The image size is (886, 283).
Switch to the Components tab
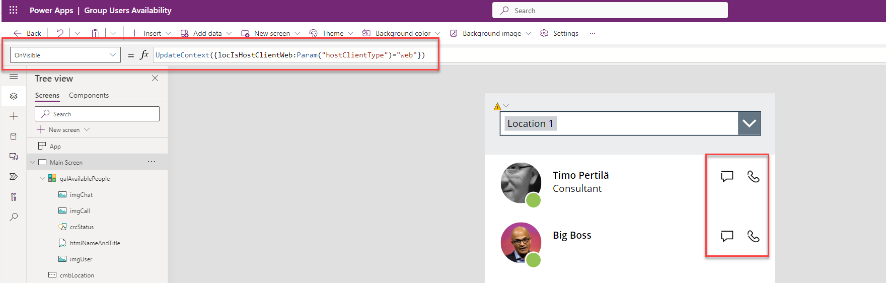click(89, 95)
